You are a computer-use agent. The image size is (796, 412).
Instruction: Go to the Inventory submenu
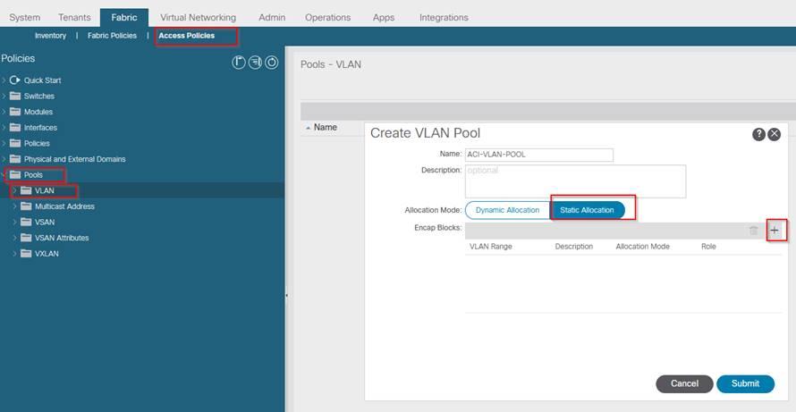pos(50,36)
